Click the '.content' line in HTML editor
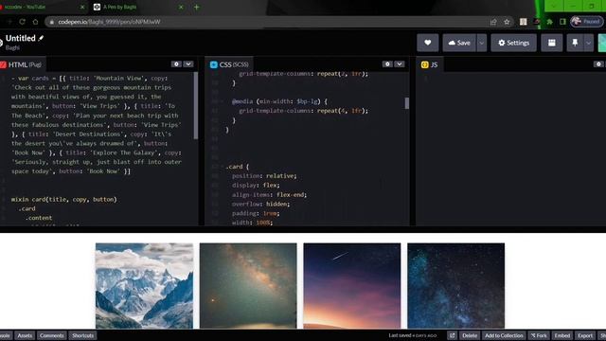Viewport: 606px width, 341px height. [39, 218]
